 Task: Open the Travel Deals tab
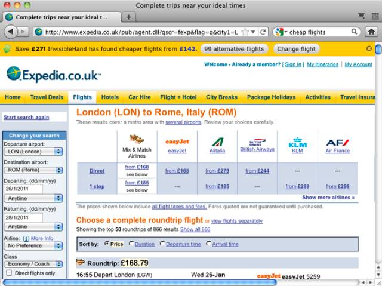(x=47, y=97)
